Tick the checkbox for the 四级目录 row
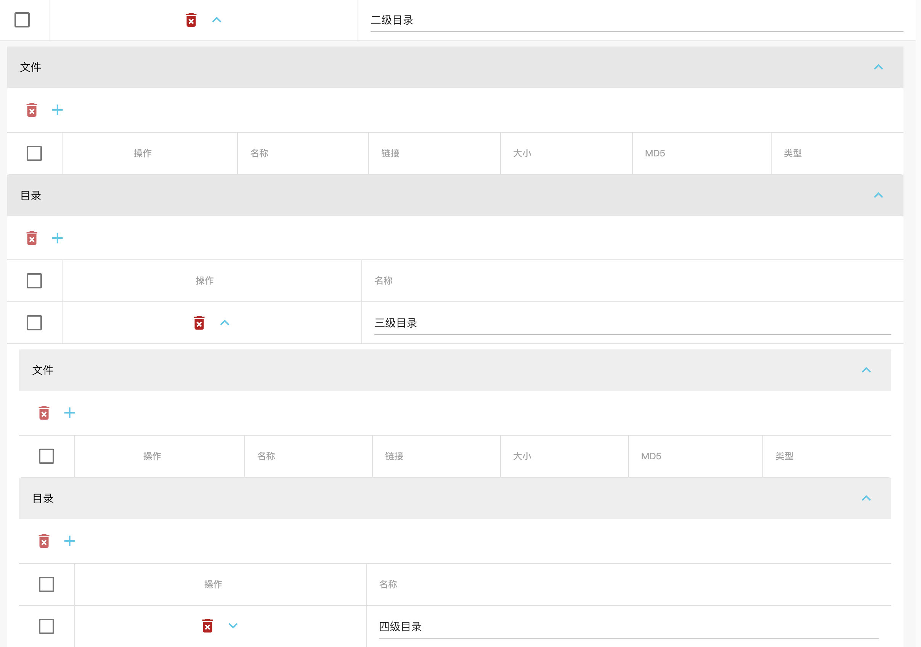 pos(47,626)
